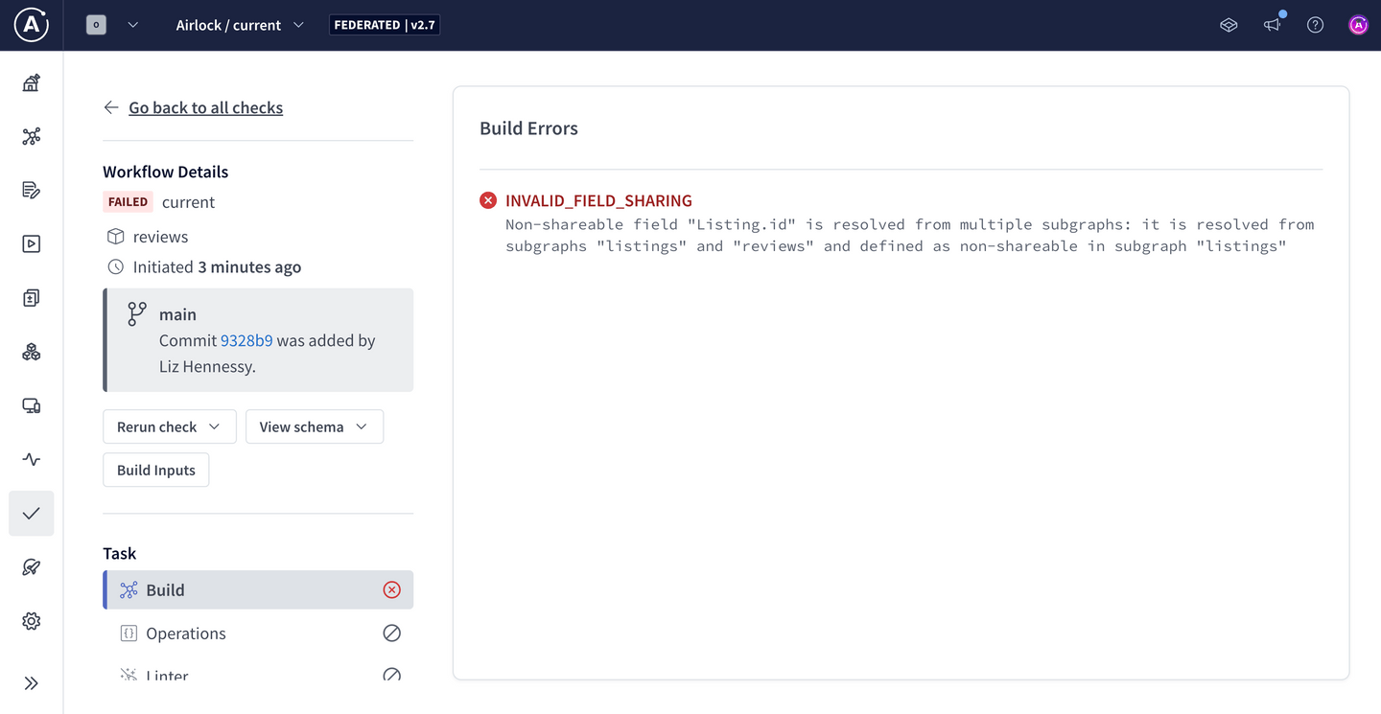
Task: Open commit 9328b9 details link
Action: (246, 340)
